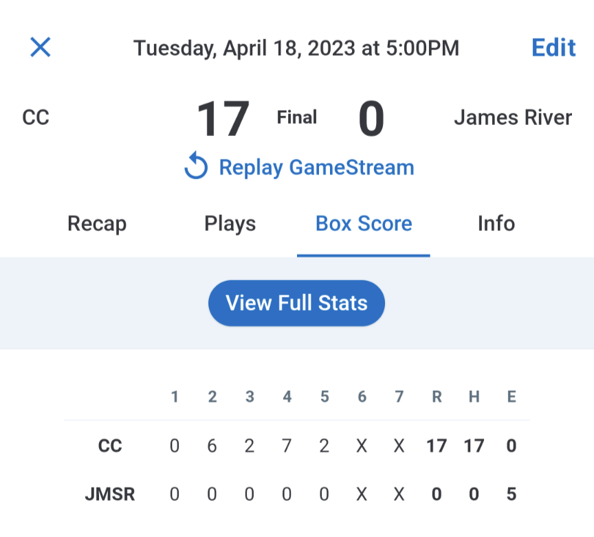The width and height of the screenshot is (594, 537).
Task: Click CC's 4th inning score of 7
Action: (287, 446)
